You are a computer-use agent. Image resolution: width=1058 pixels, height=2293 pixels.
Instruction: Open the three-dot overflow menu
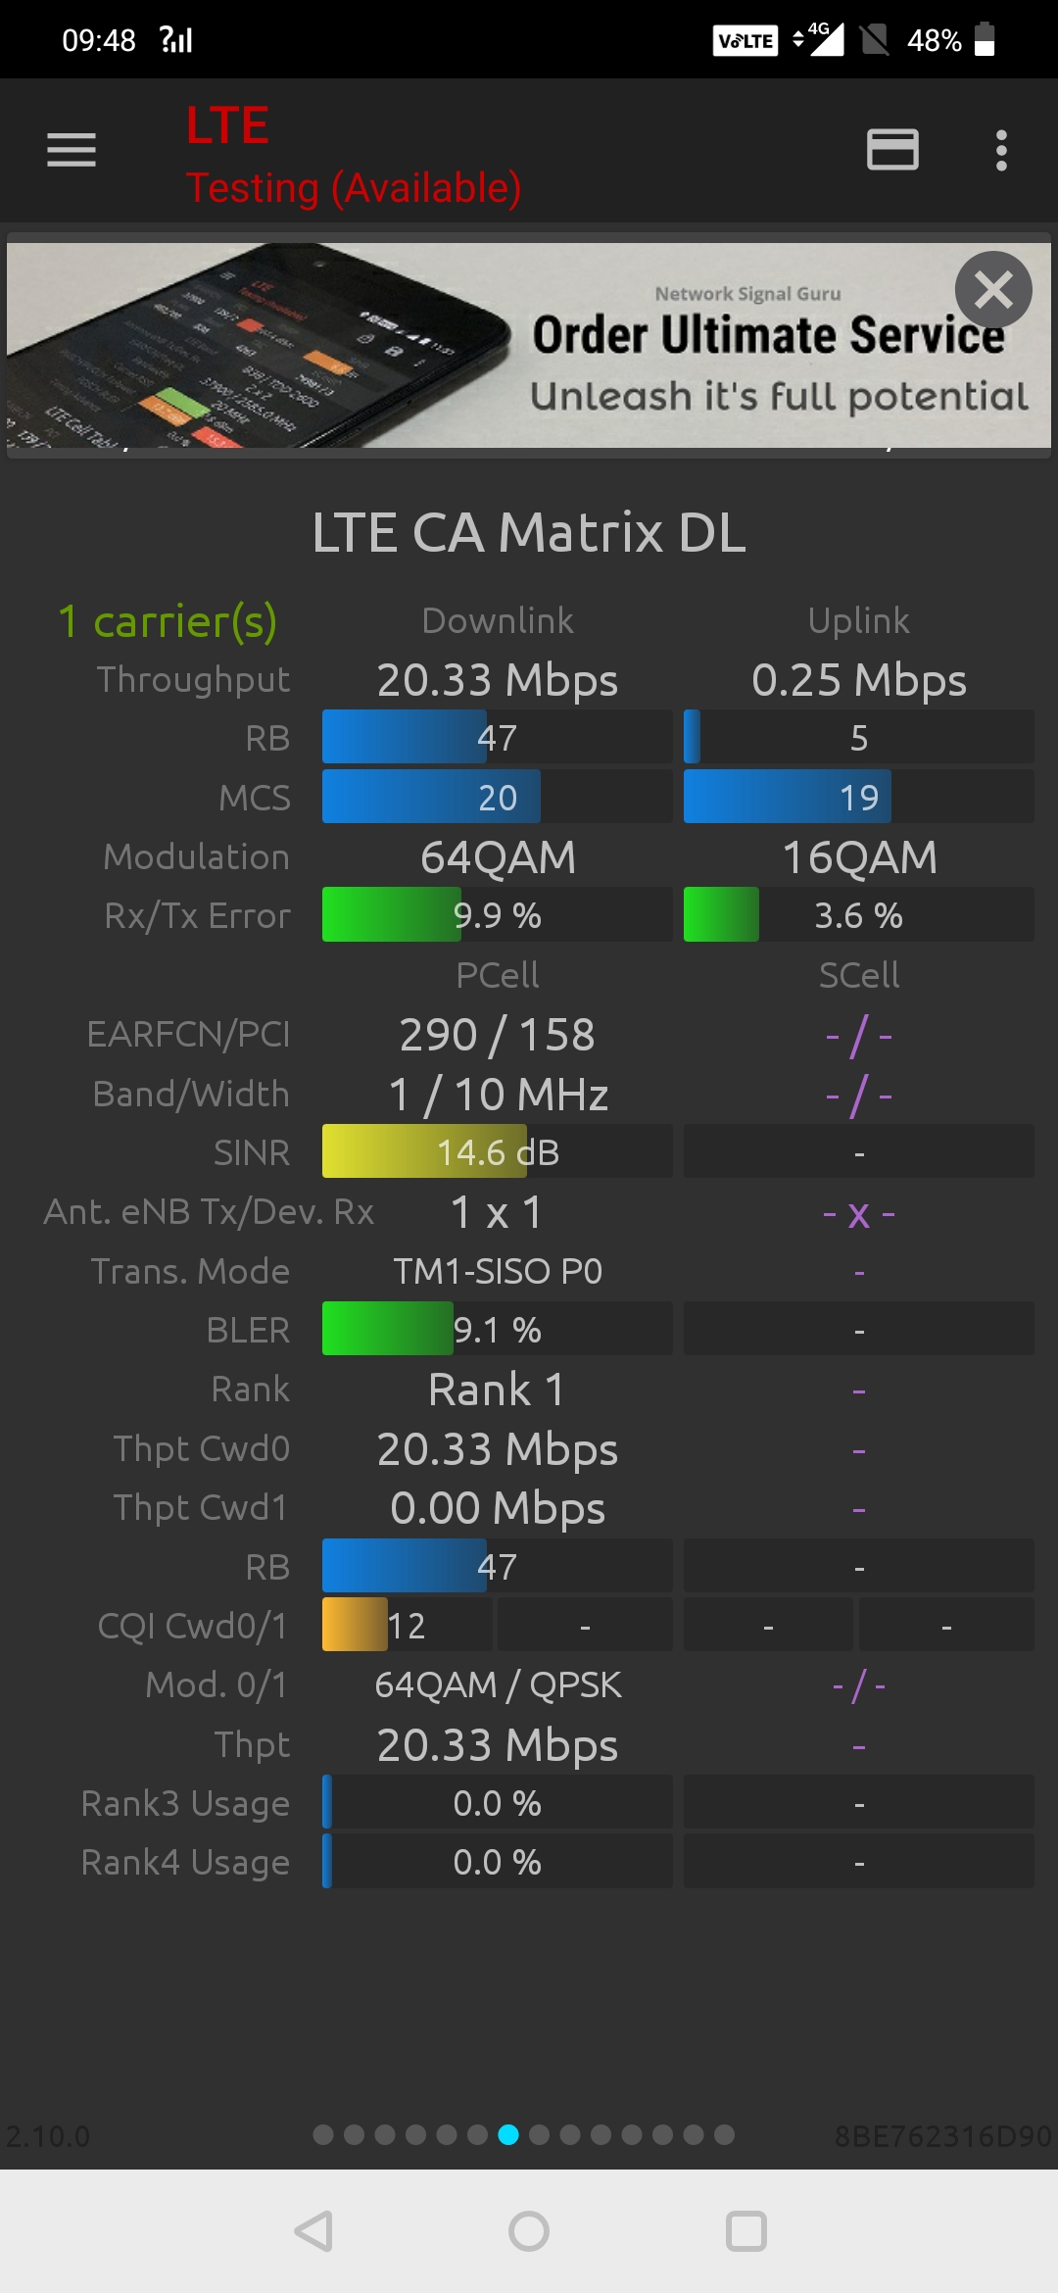point(1000,150)
